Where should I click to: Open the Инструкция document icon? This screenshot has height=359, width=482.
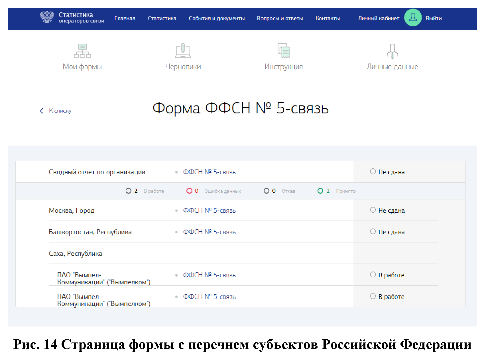click(x=284, y=51)
